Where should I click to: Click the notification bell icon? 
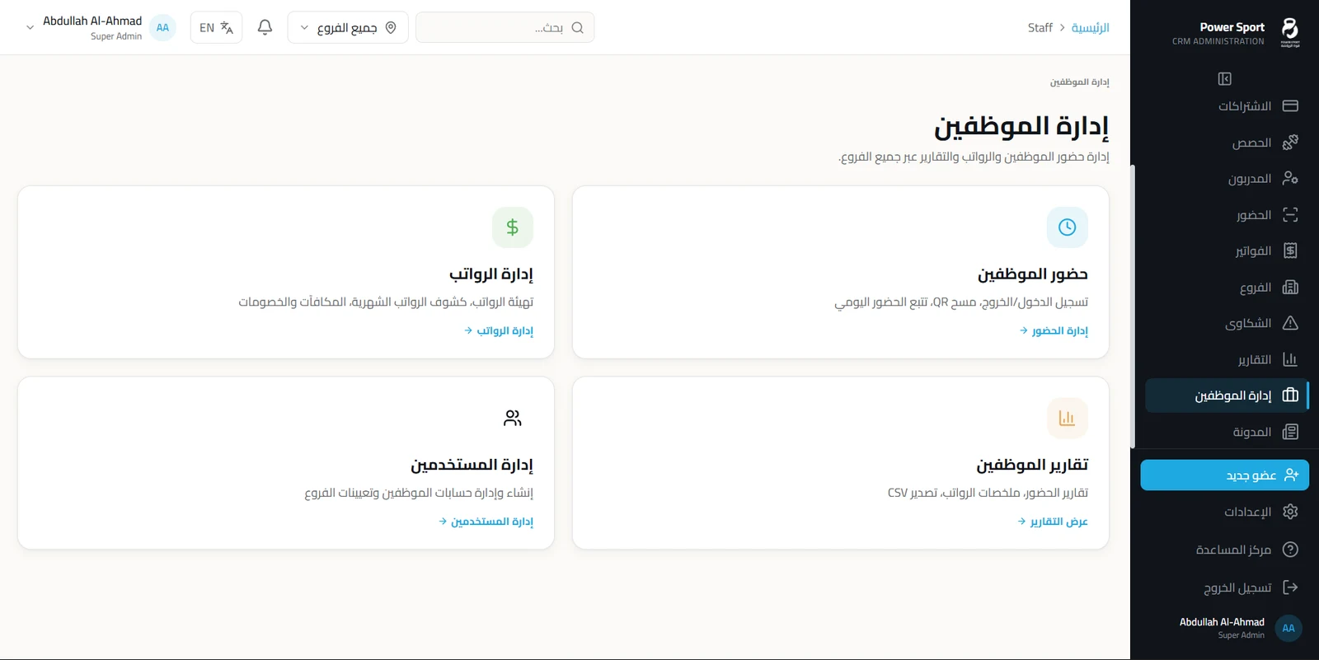pyautogui.click(x=265, y=27)
